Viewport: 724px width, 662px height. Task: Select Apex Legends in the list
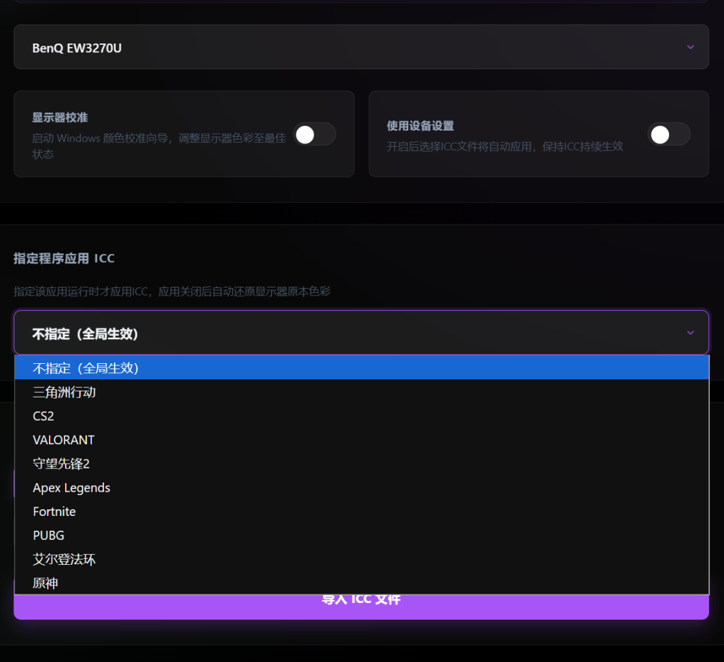pyautogui.click(x=361, y=488)
